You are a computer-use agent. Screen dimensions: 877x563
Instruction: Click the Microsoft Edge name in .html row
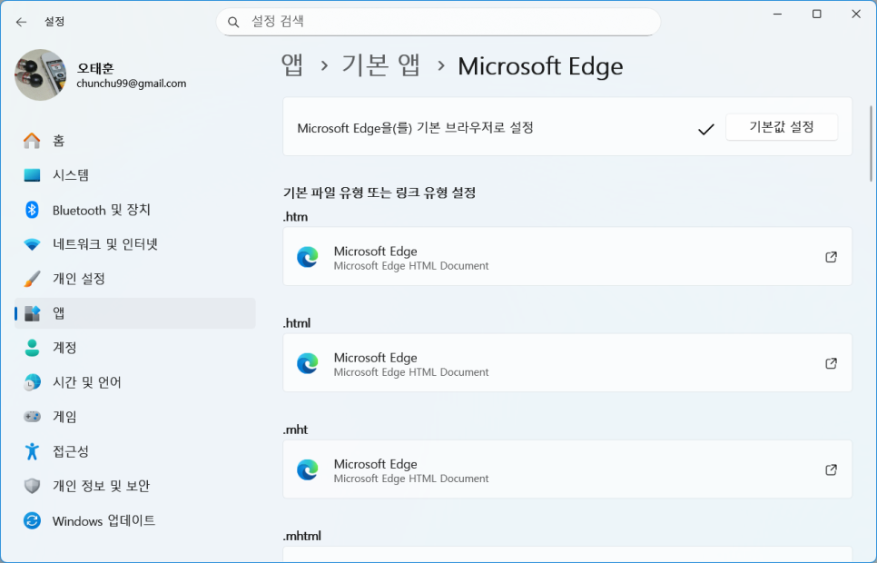tap(375, 358)
